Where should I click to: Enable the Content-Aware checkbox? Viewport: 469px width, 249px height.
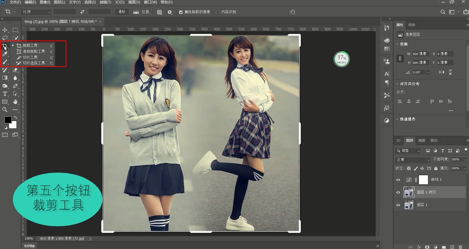point(218,12)
